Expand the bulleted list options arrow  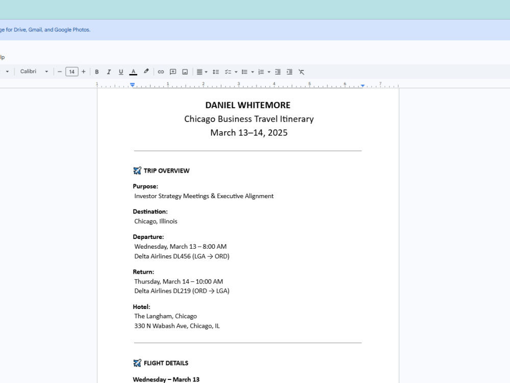pos(252,72)
